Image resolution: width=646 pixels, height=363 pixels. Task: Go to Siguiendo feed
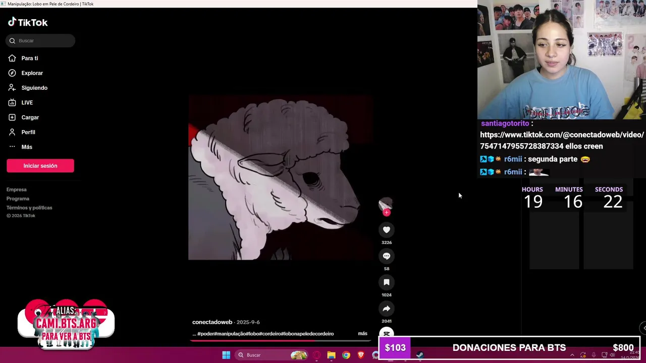coord(34,88)
